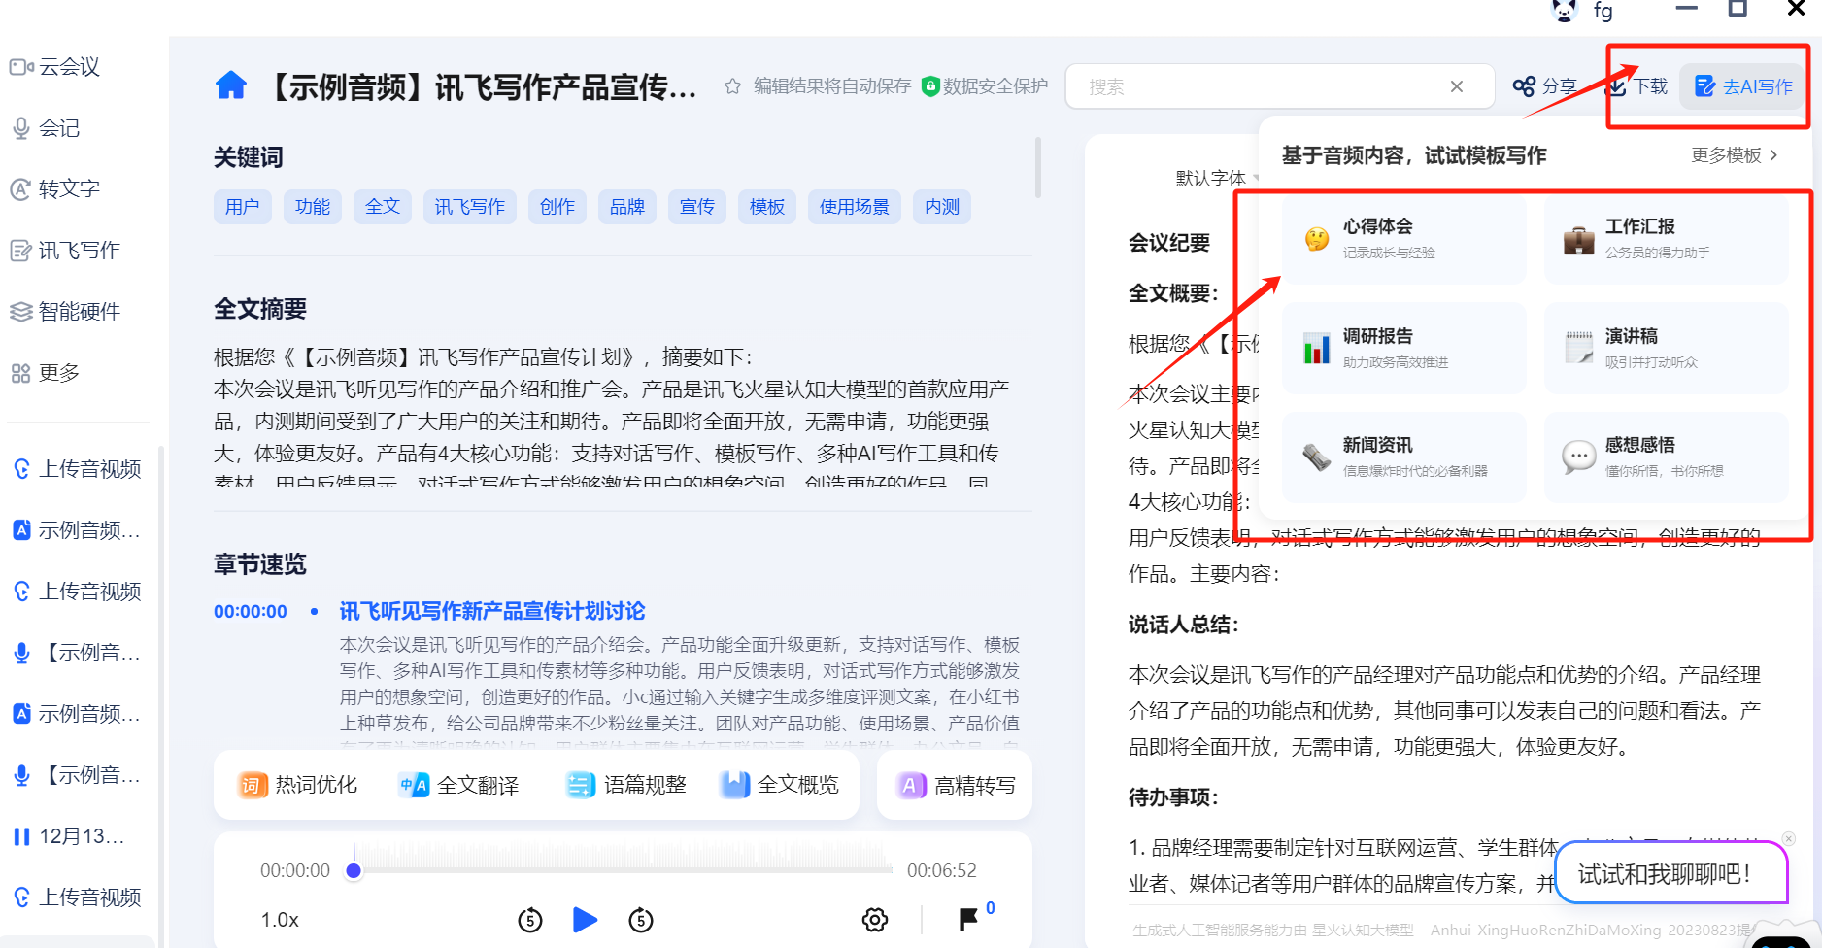Click the audio progress slider handle
1822x948 pixels.
354,870
